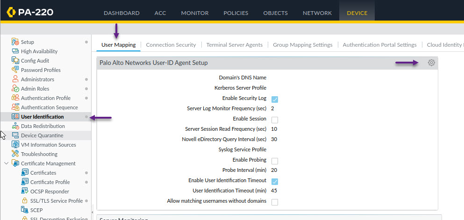Click the Certificates icon
The image size is (464, 220).
coord(25,173)
